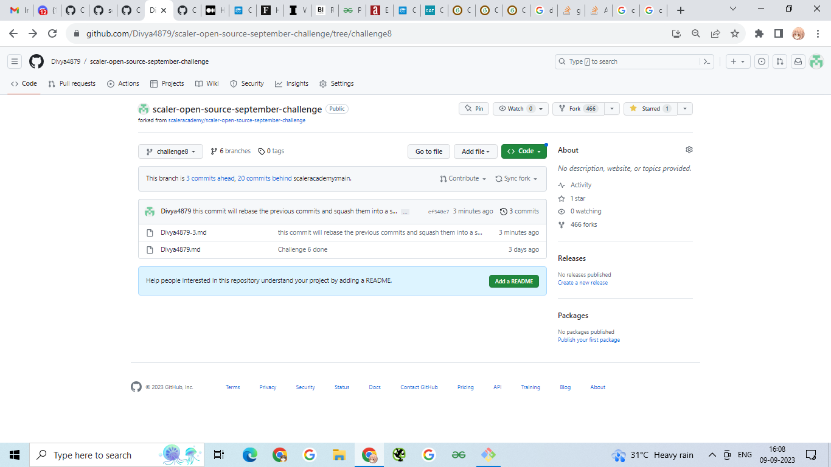This screenshot has height=467, width=831.
Task: Open the challenge8 branch selector
Action: pyautogui.click(x=170, y=151)
